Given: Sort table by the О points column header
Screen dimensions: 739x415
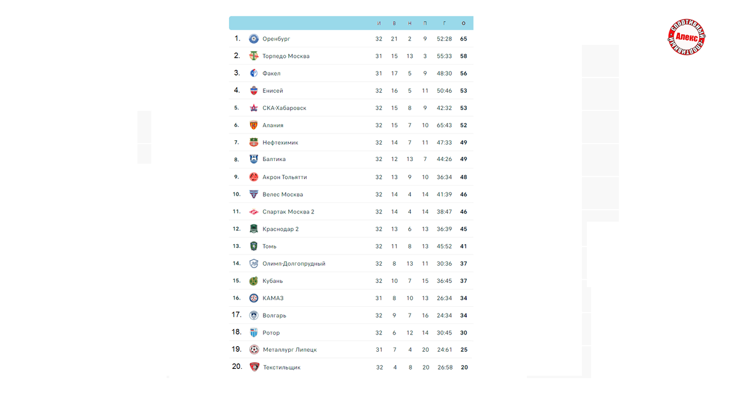Looking at the screenshot, I should tap(464, 23).
